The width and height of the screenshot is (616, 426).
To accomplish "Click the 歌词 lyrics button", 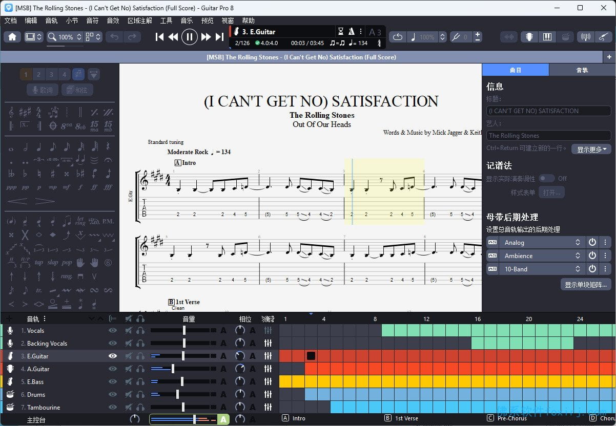I will (x=42, y=90).
